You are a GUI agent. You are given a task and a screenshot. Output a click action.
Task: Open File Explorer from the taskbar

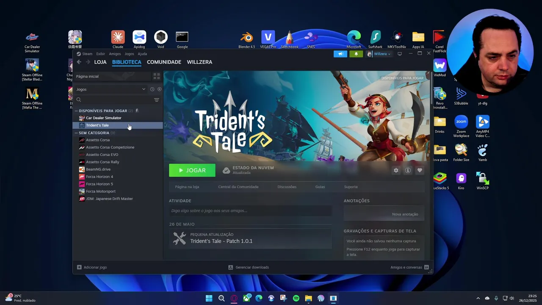click(308, 298)
